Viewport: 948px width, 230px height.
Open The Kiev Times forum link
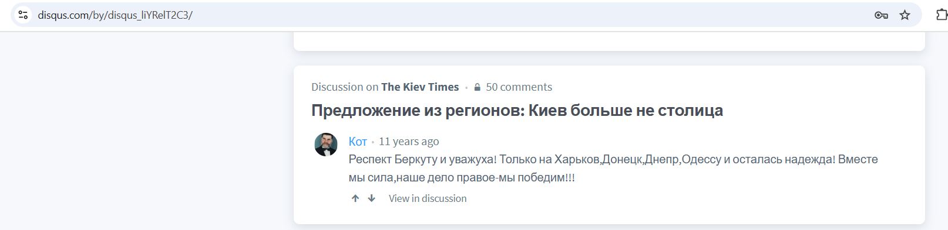[420, 87]
